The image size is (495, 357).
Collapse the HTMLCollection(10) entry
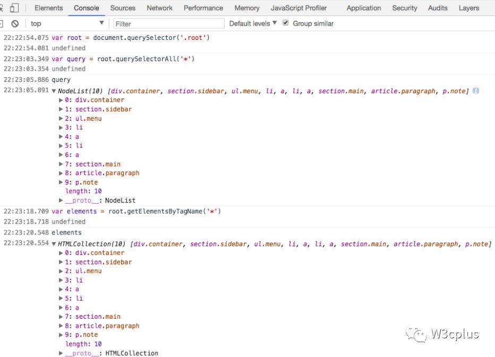click(54, 244)
